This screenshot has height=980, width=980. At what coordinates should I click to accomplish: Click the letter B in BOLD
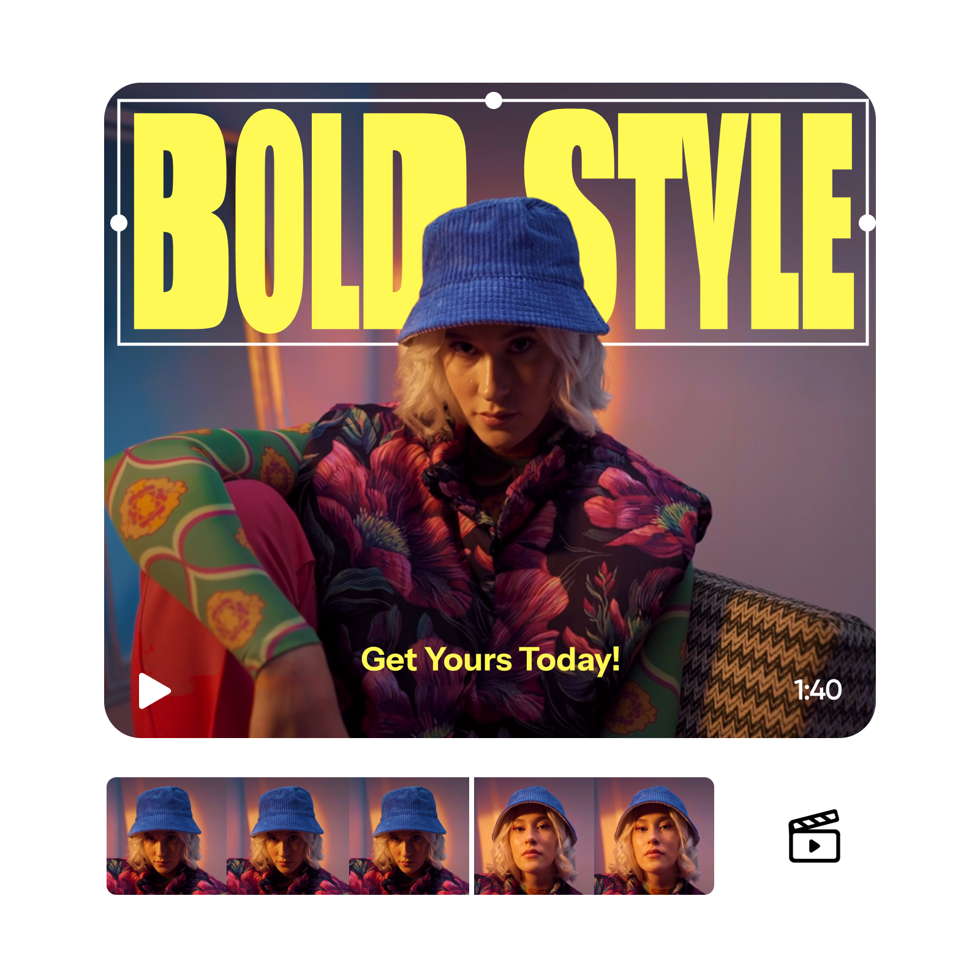[x=181, y=221]
